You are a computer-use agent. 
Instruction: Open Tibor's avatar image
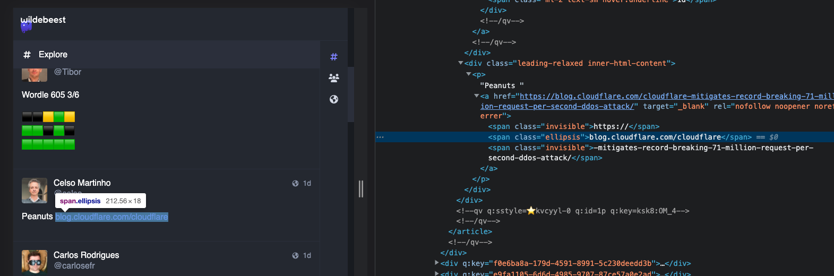pyautogui.click(x=35, y=75)
